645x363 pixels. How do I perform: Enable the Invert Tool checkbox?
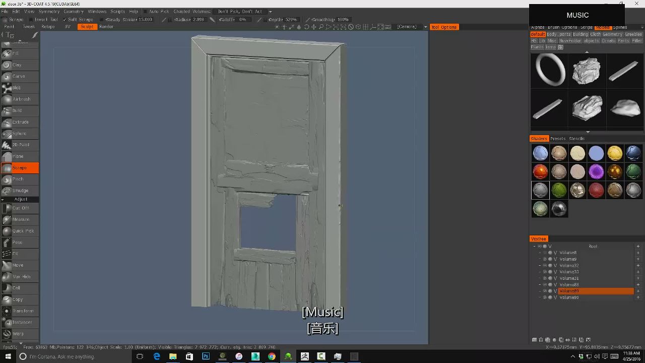click(x=31, y=20)
